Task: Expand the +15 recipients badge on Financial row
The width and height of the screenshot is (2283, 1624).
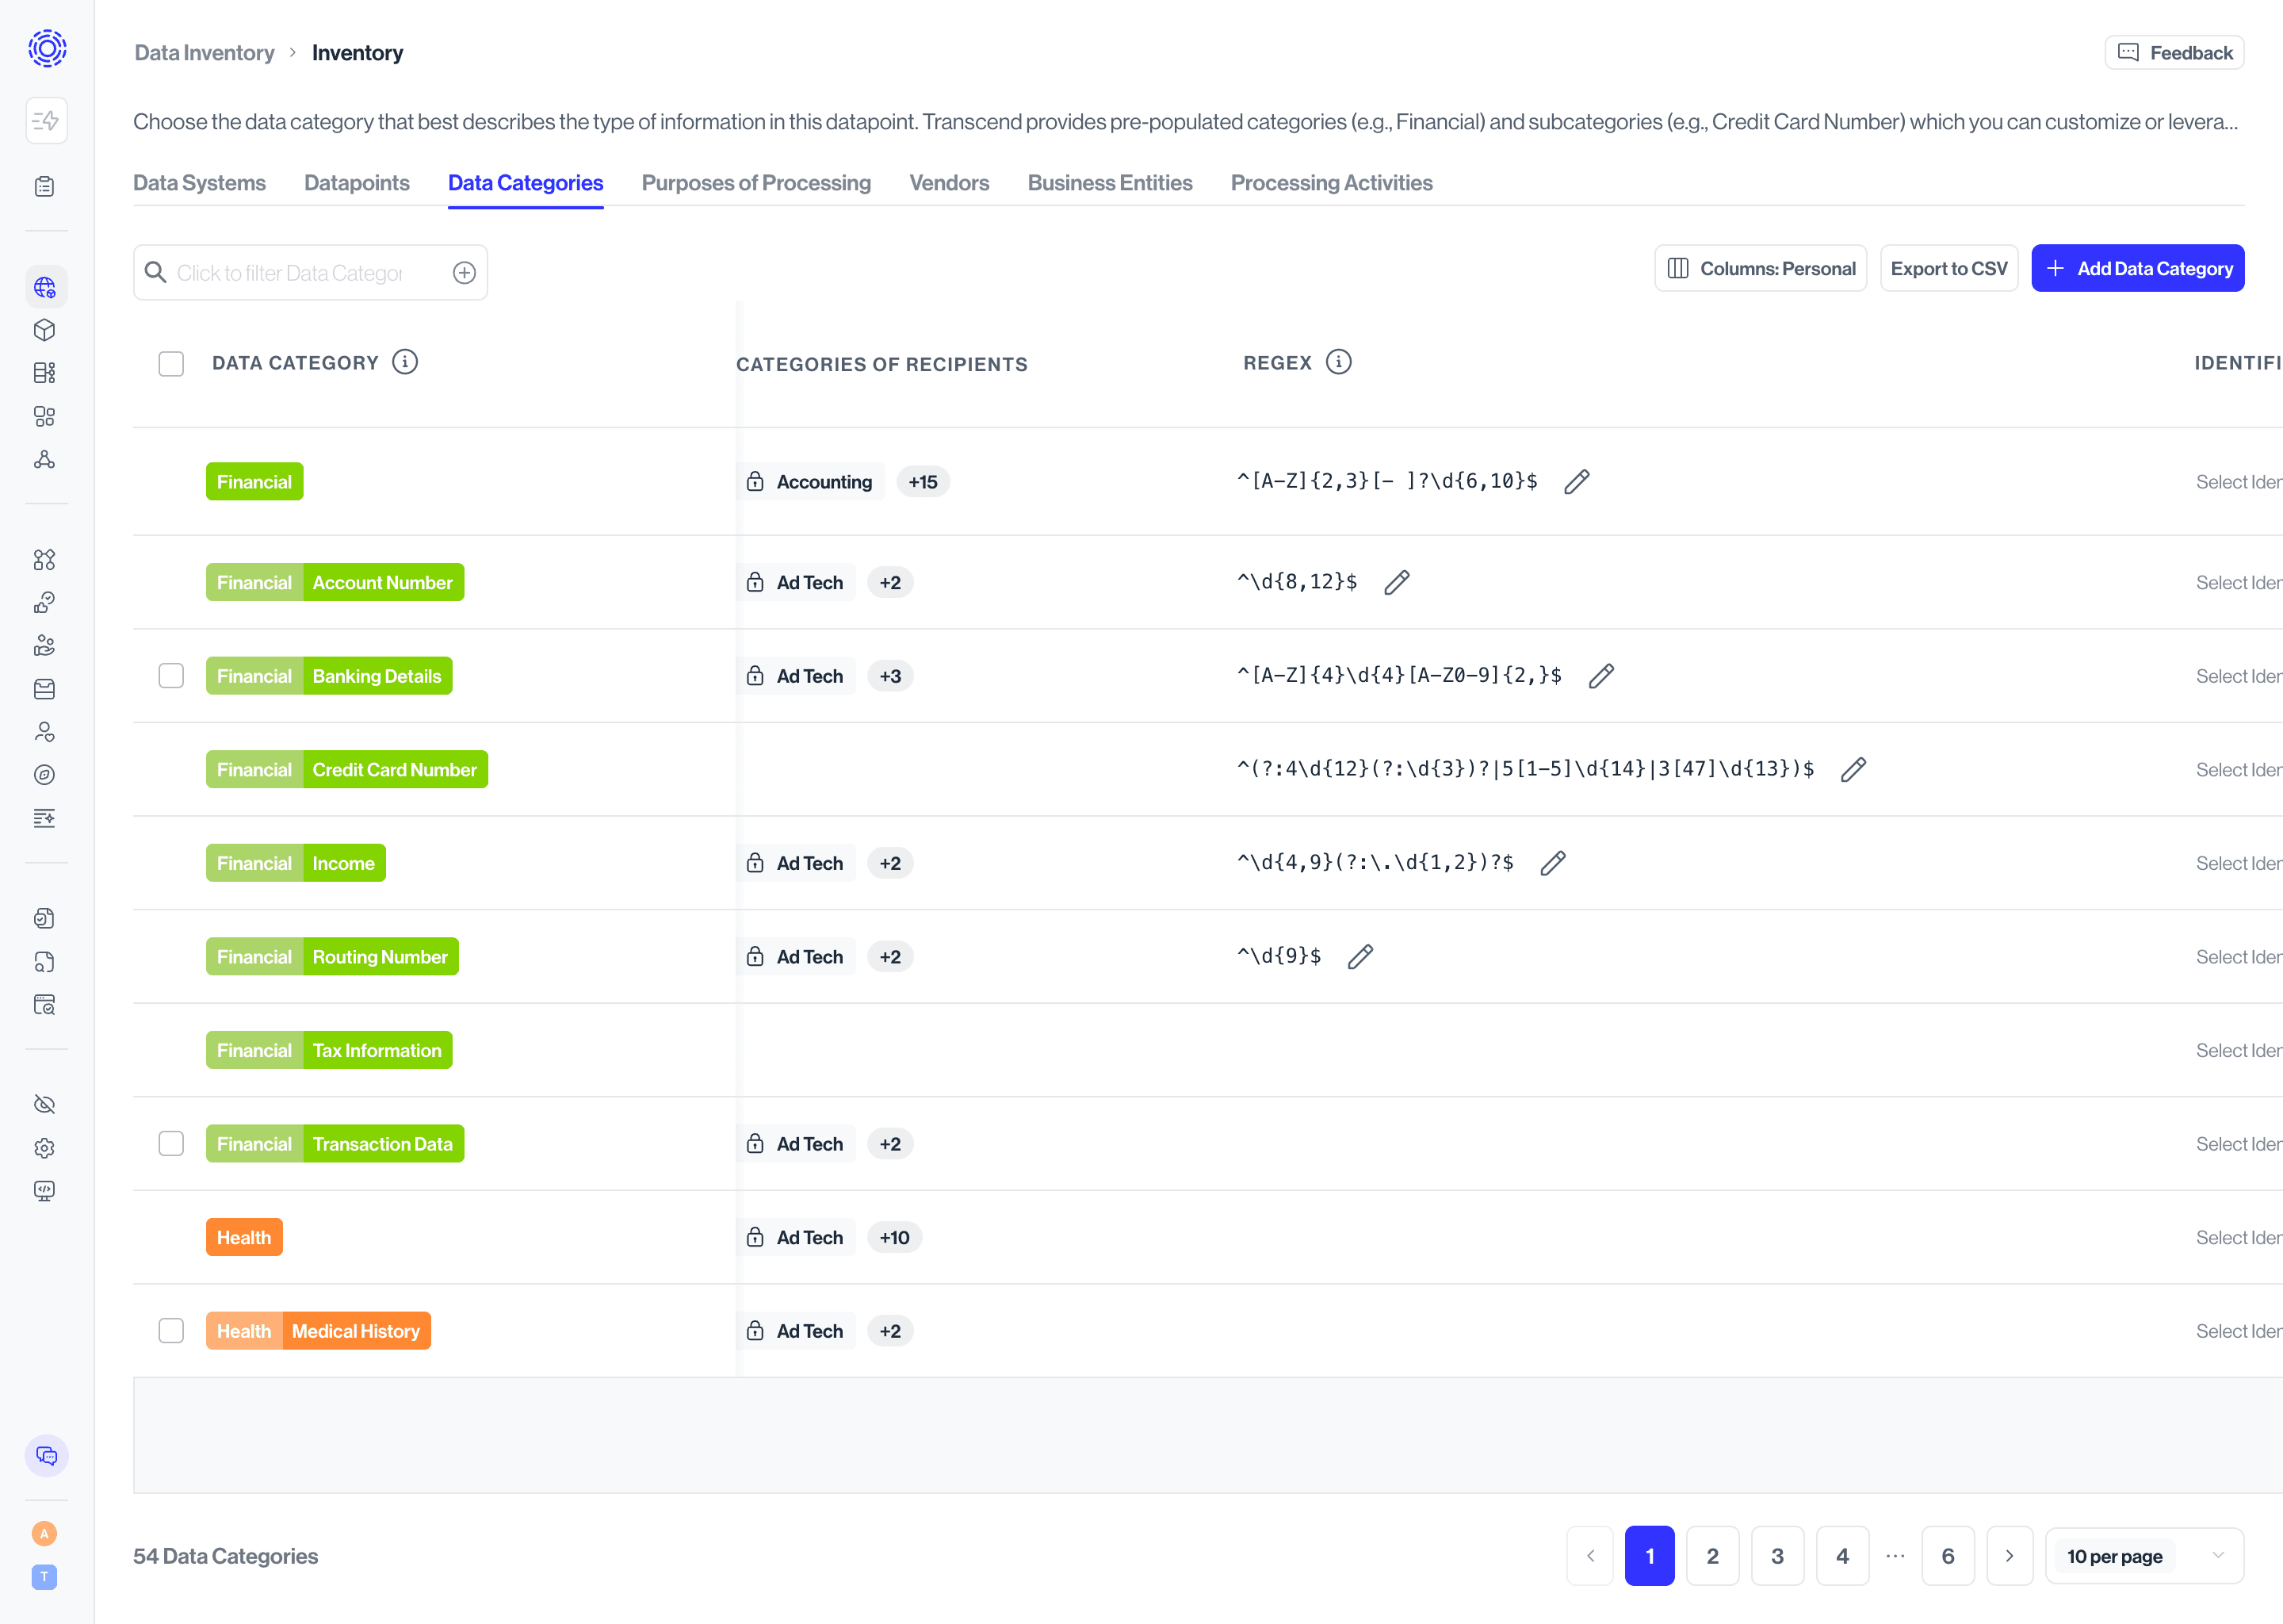Action: [923, 481]
